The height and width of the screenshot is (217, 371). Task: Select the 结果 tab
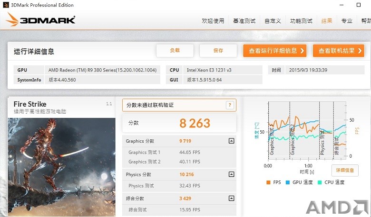tap(327, 21)
